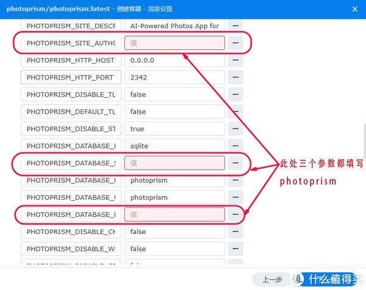Click minus beside the sqlite value
The image size is (366, 290).
[x=235, y=146]
